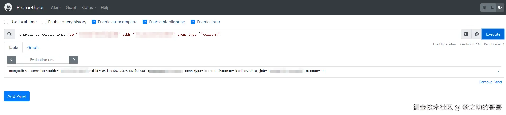Go to previous evaluation time
This screenshot has height=115, width=506.
coord(12,60)
